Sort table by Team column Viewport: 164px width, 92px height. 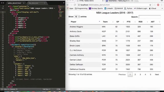(x=107, y=22)
